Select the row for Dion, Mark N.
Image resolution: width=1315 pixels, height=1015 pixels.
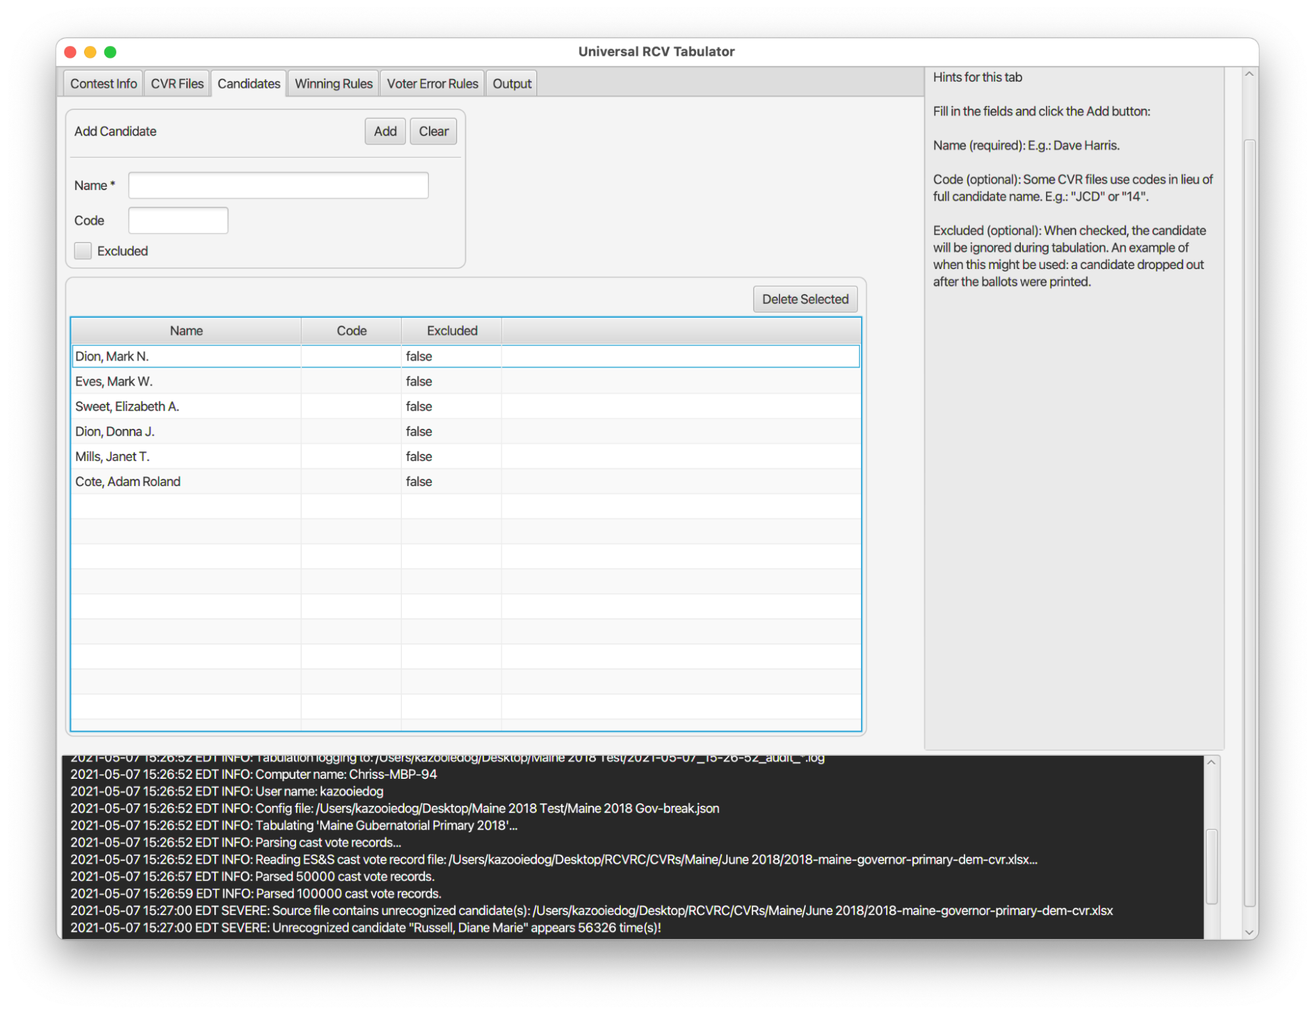point(466,357)
